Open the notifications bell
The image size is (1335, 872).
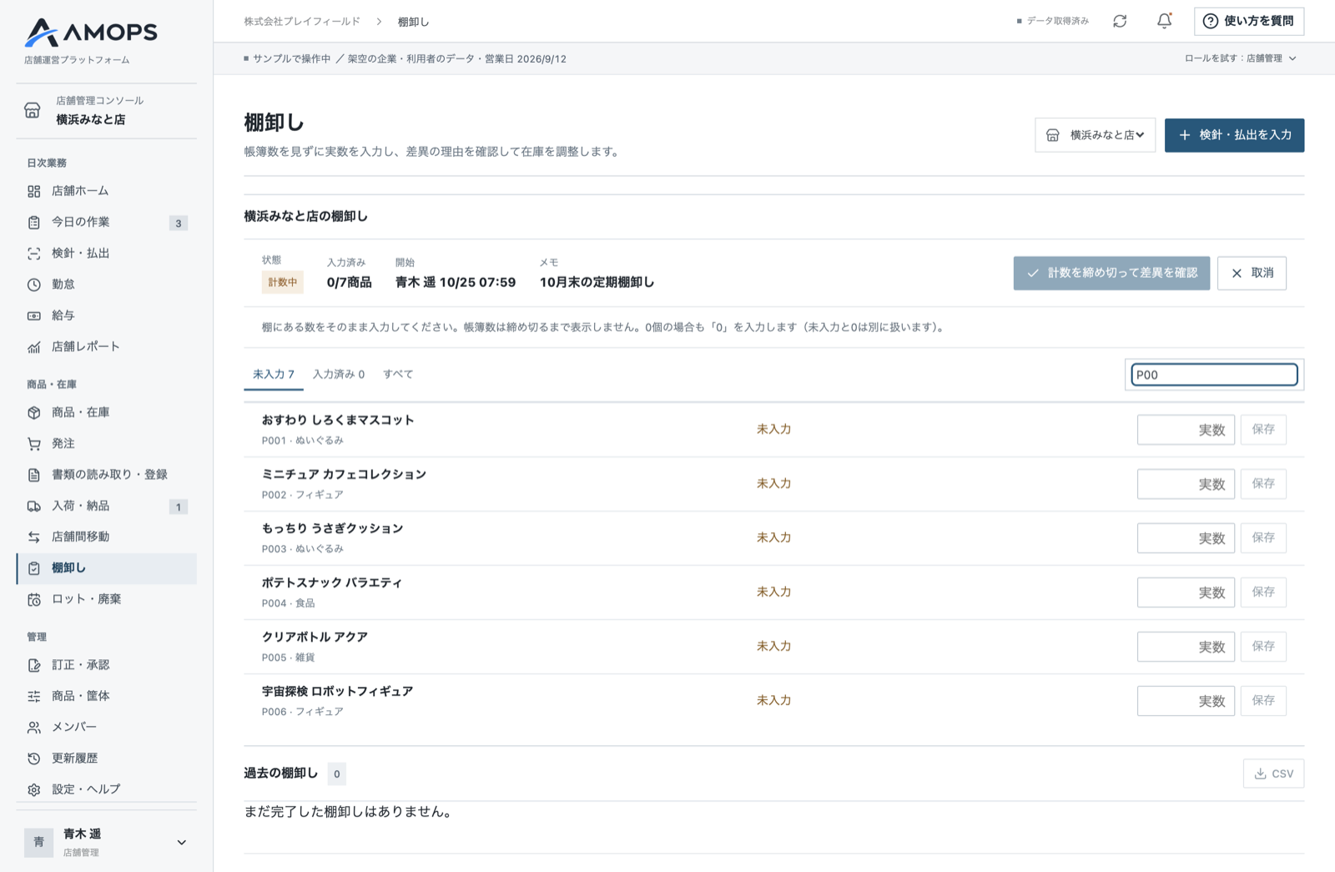(x=1164, y=21)
